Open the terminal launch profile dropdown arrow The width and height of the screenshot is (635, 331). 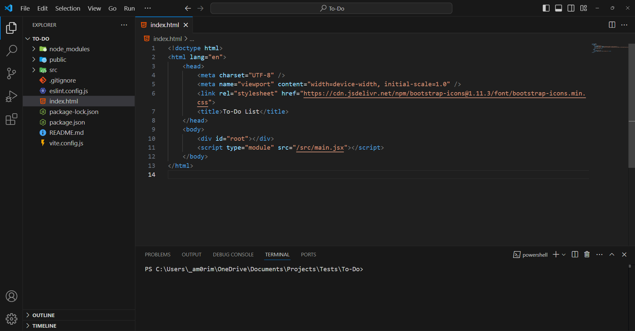pos(564,254)
